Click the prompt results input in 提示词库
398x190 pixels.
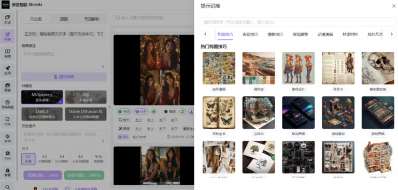coord(298,22)
